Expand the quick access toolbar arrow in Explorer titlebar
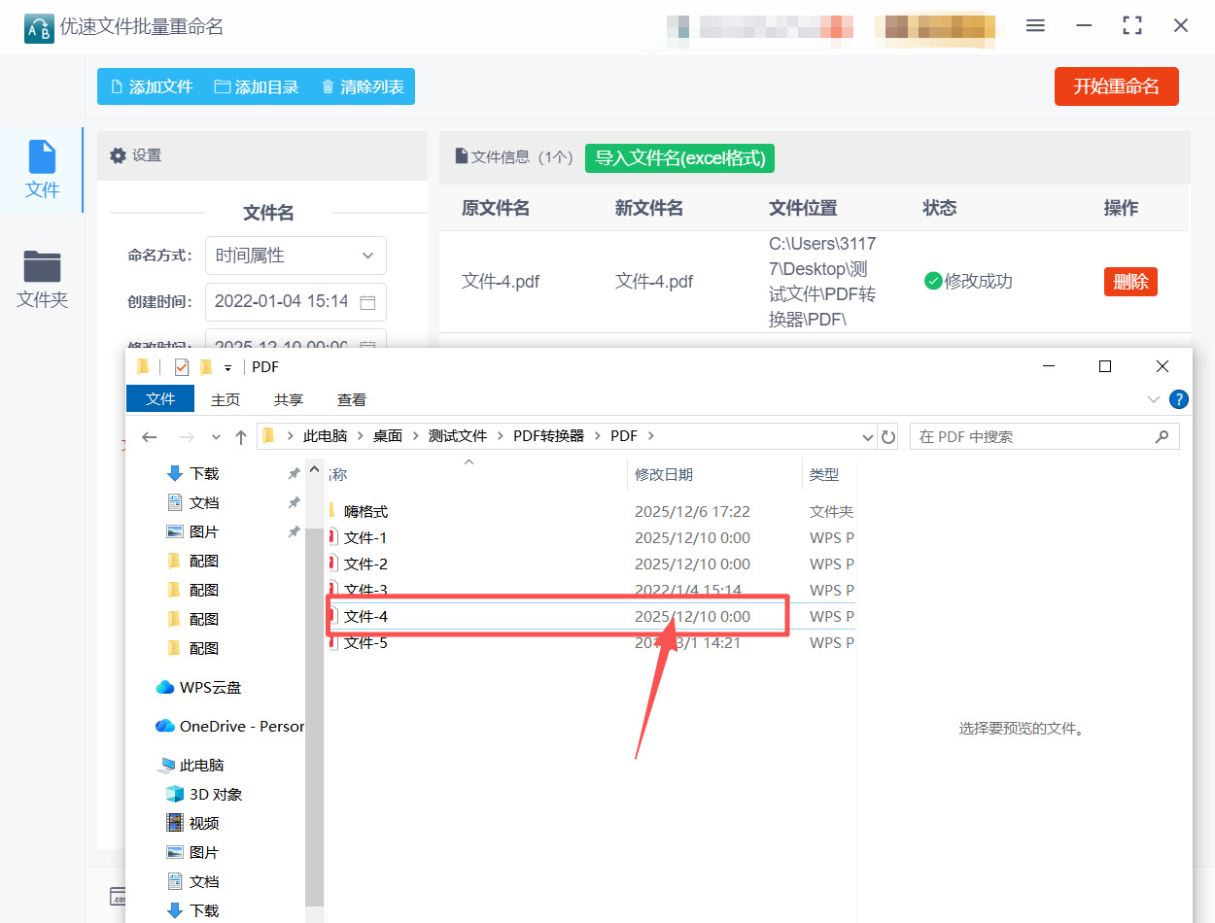Viewport: 1215px width, 923px height. tap(228, 367)
